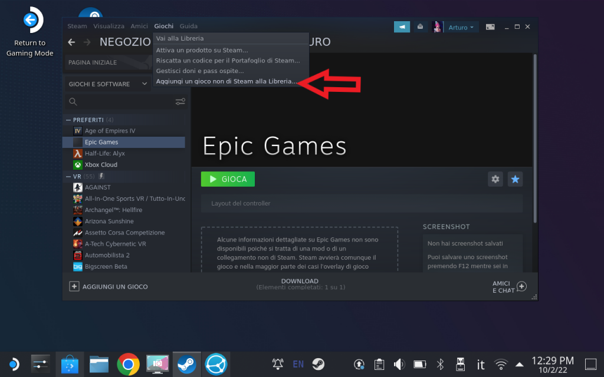Collapse the Preferiti collection

(68, 120)
